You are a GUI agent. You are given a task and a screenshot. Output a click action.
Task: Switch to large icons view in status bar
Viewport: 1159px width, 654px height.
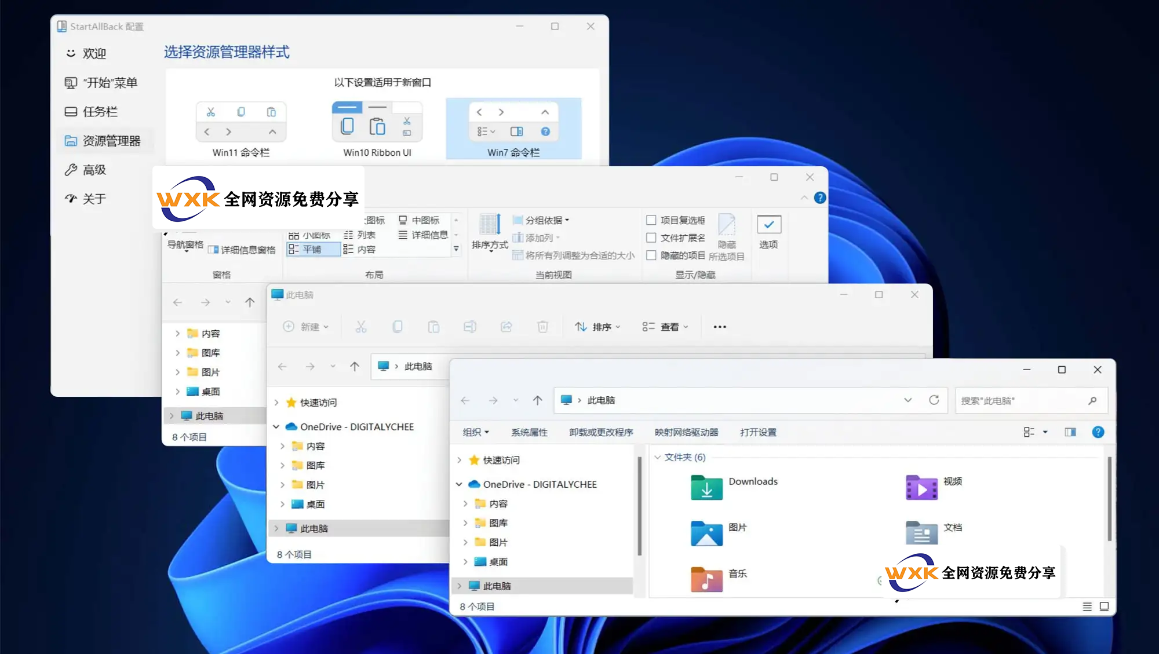[1105, 606]
